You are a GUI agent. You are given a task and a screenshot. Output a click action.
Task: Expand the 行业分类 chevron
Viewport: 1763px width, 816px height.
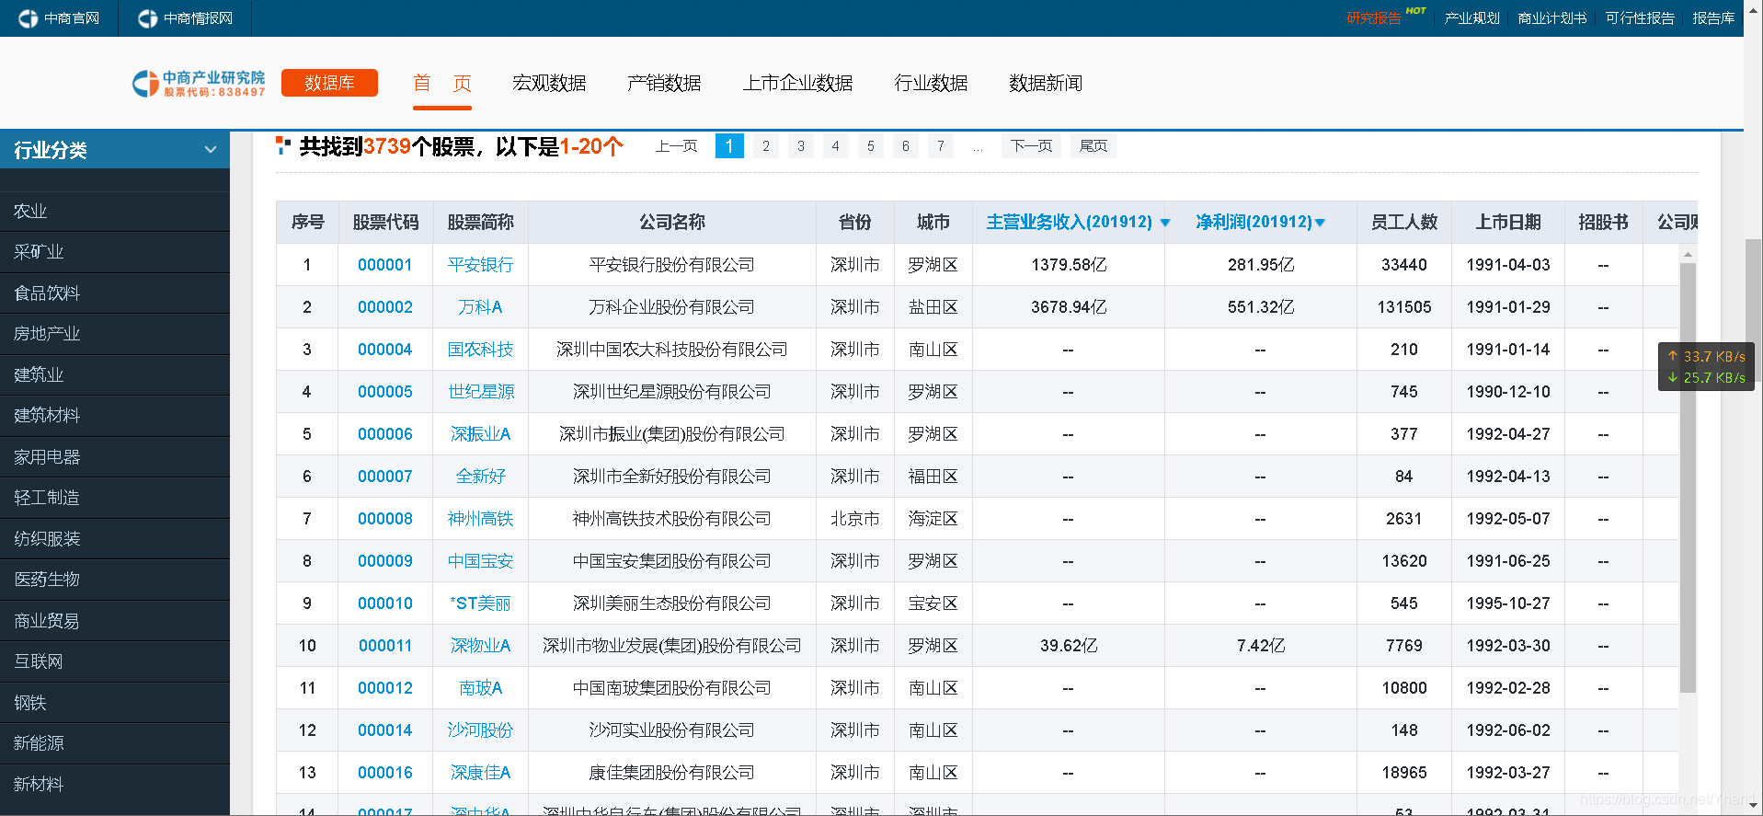click(211, 149)
